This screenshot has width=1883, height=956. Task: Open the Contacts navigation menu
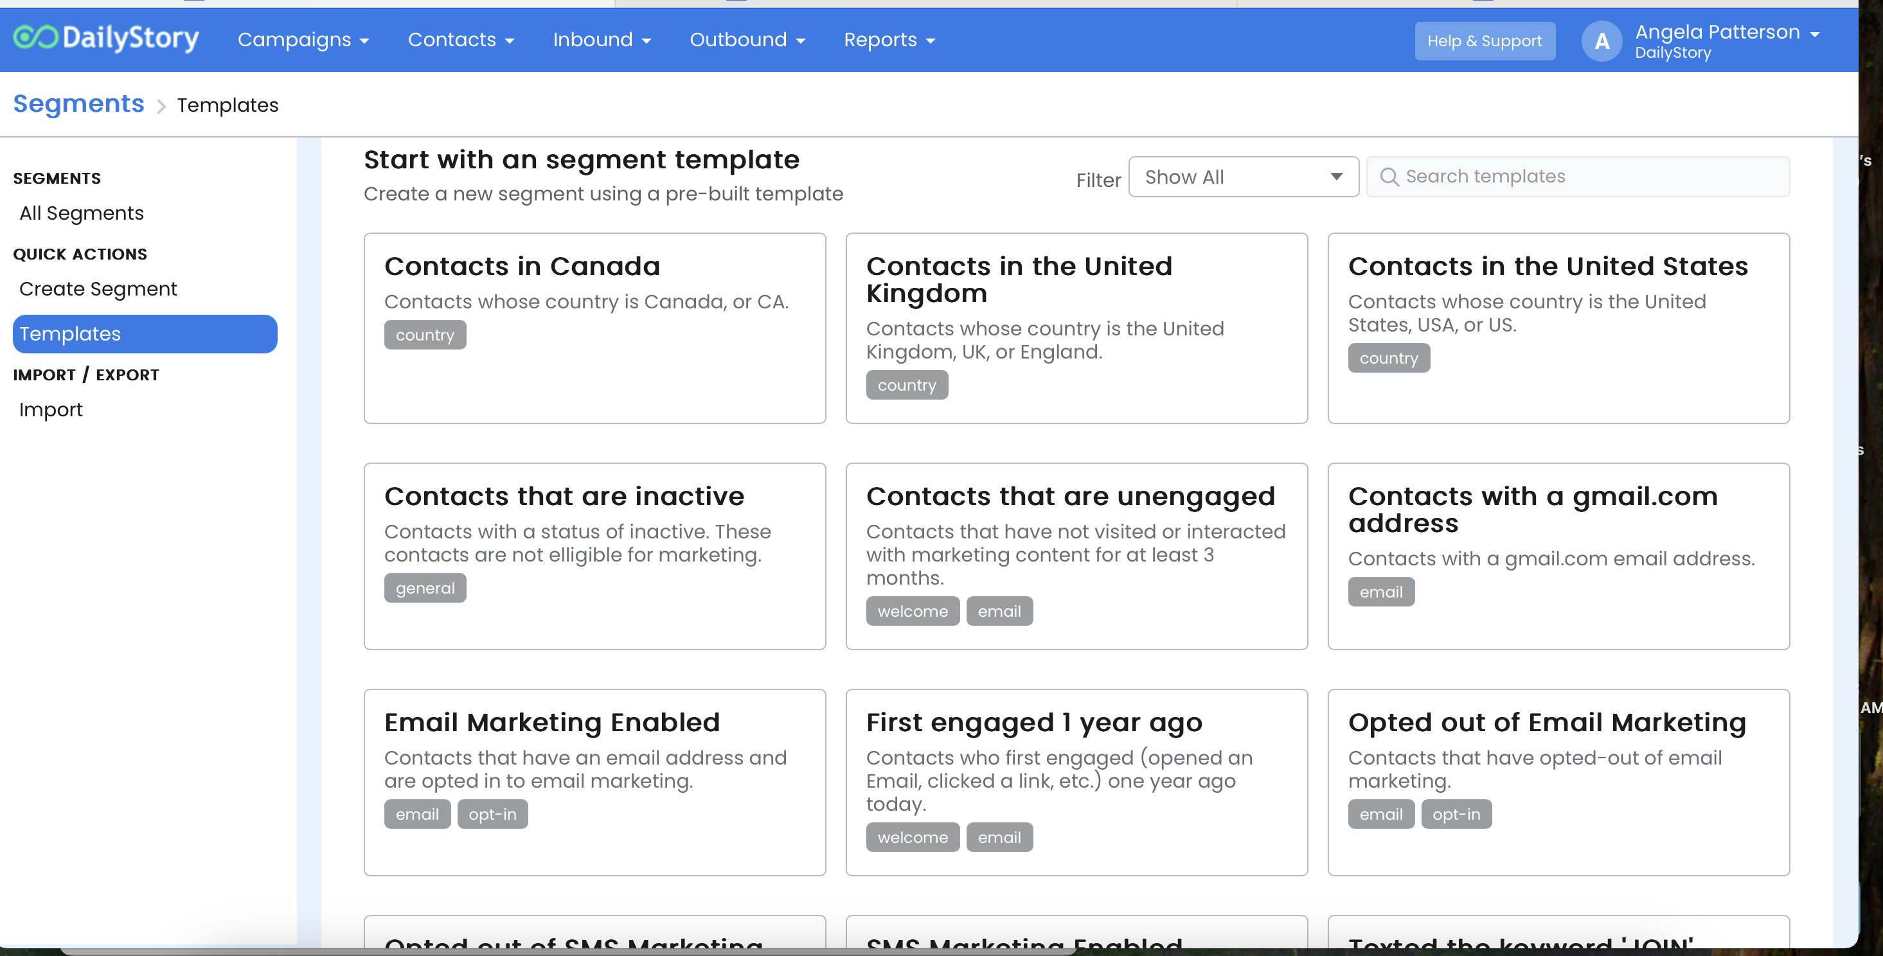point(461,40)
